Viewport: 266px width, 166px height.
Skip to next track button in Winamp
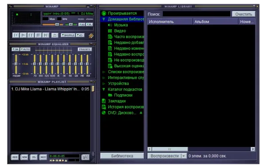(x=46, y=35)
